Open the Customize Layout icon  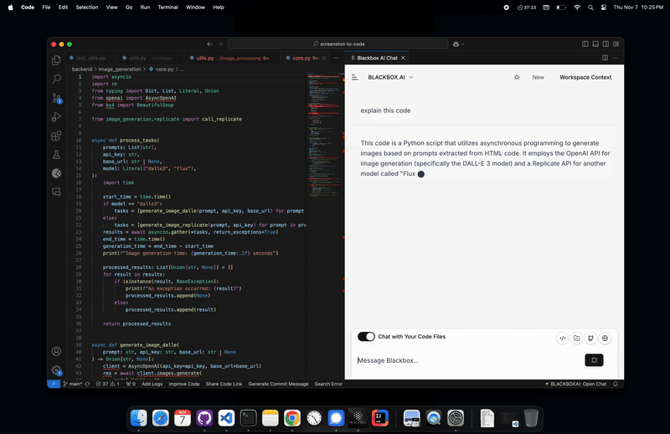pos(616,44)
